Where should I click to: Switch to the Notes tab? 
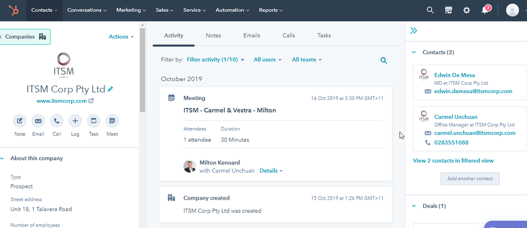tap(214, 35)
